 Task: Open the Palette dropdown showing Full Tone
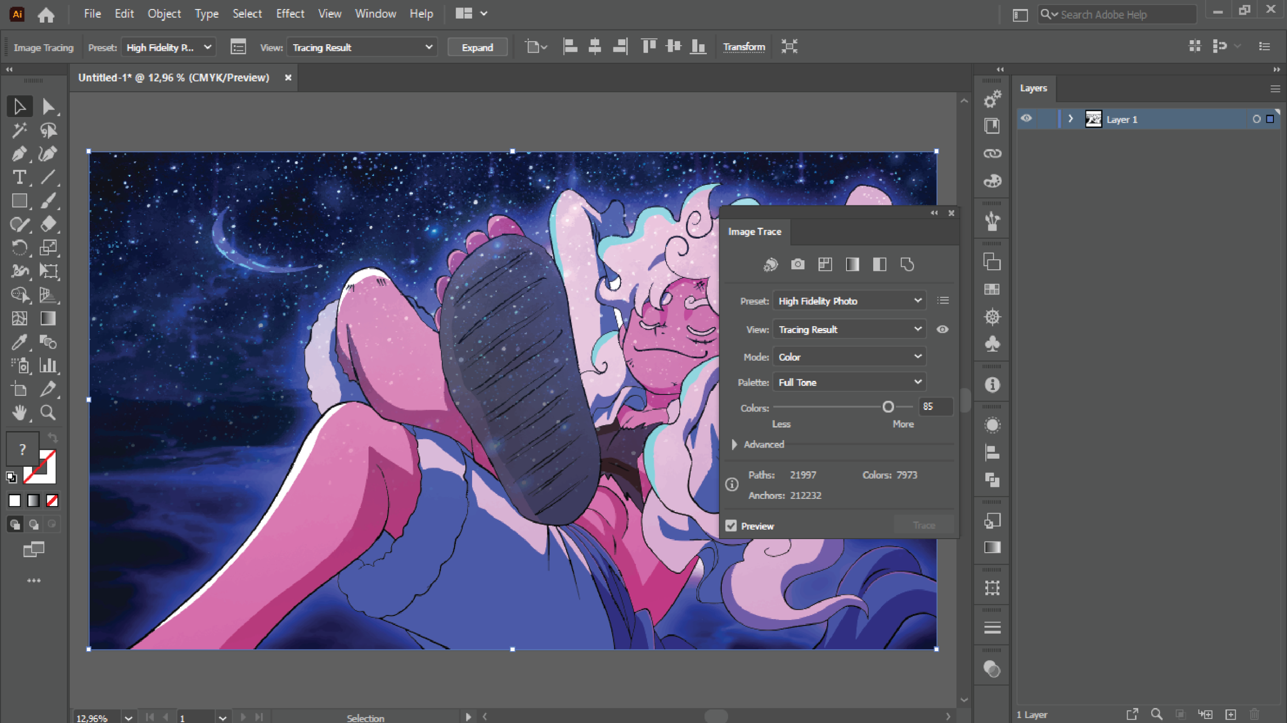pyautogui.click(x=849, y=382)
